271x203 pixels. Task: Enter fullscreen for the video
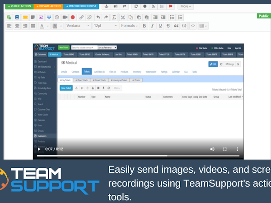click(x=224, y=149)
